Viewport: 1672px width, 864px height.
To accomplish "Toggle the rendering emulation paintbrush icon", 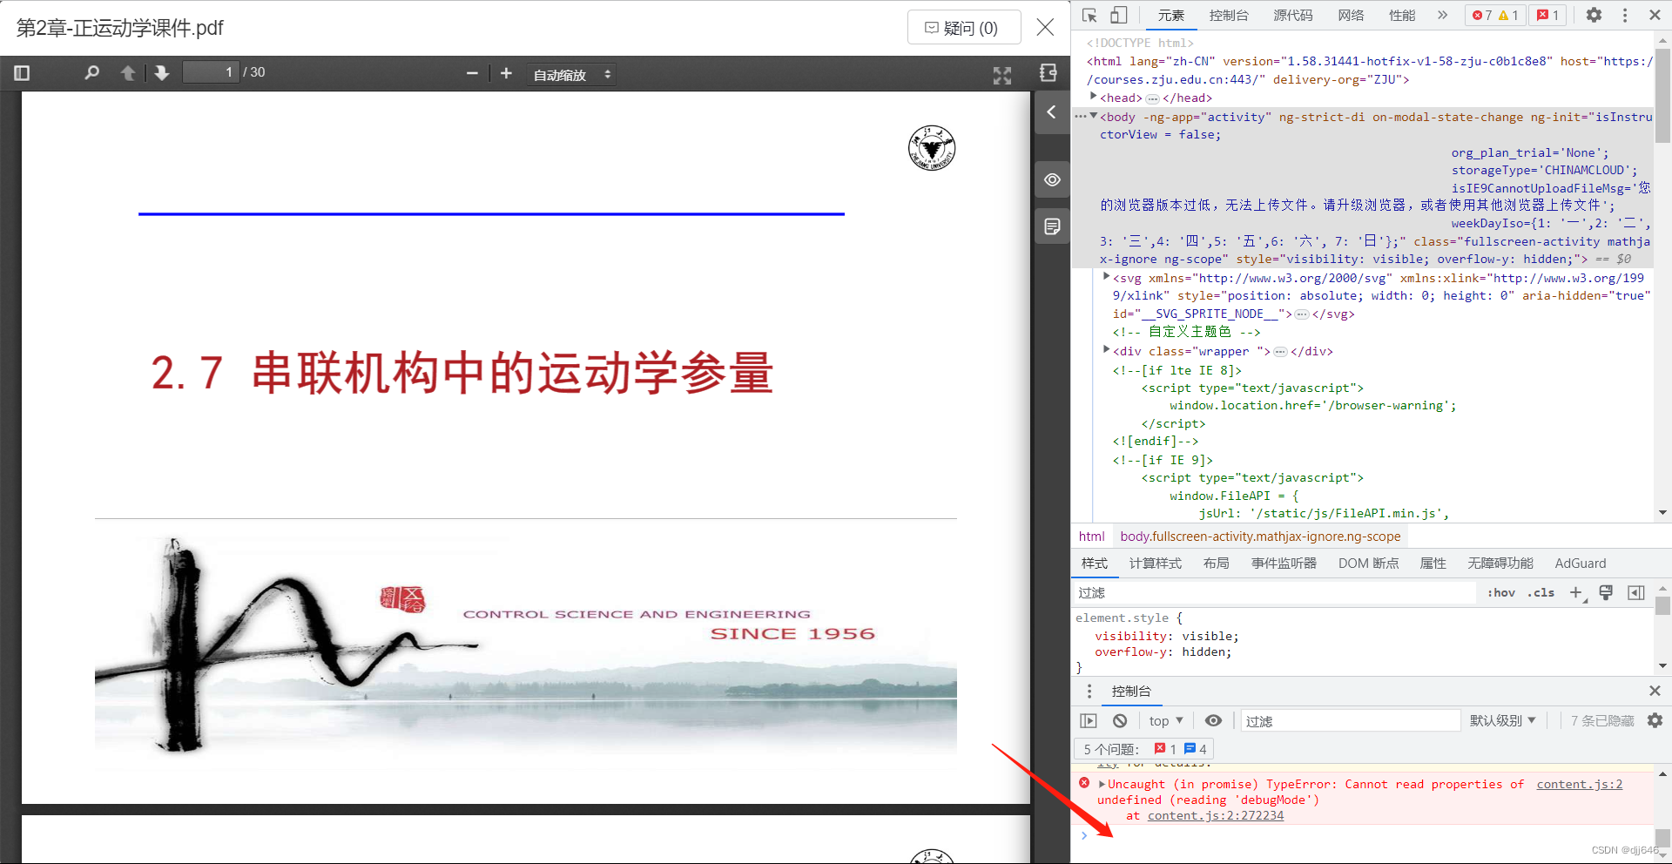I will [1606, 593].
